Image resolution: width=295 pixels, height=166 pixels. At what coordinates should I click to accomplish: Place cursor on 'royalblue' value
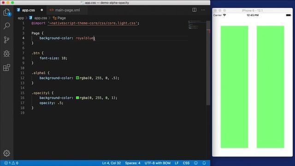85,38
